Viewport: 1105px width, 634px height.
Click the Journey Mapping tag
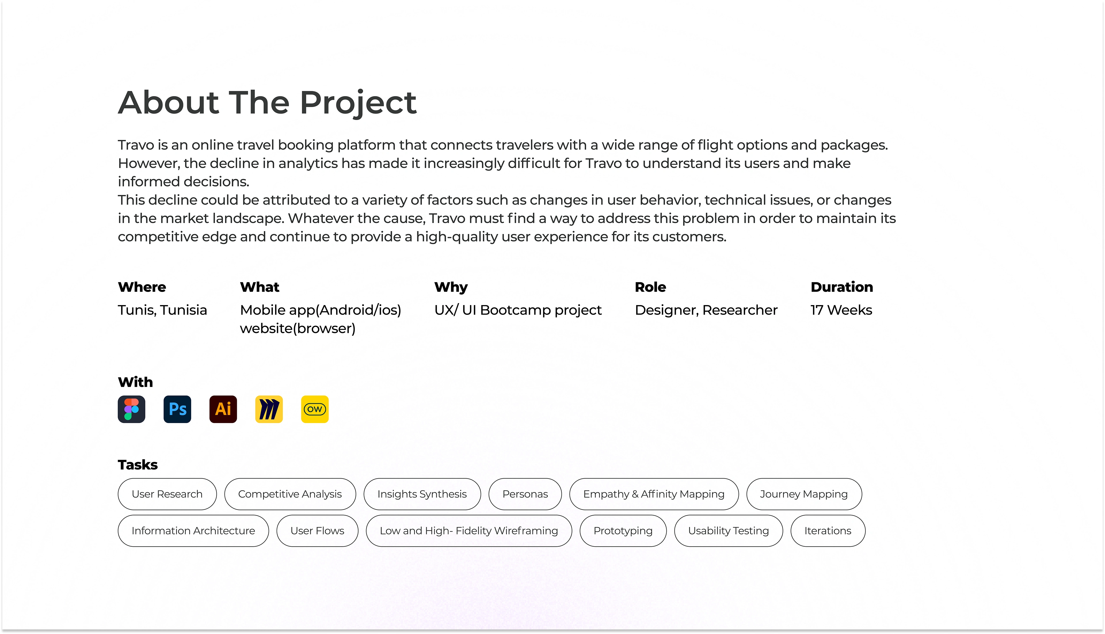pos(804,494)
